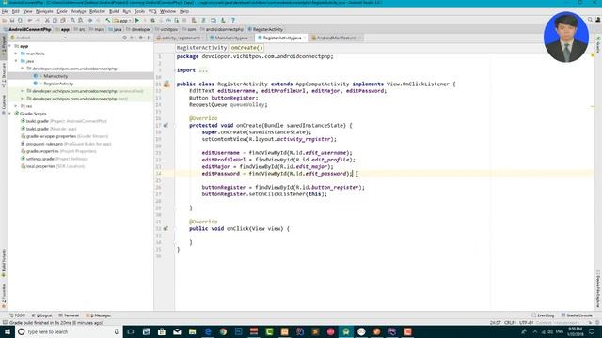Viewport: 602px width, 338px height.
Task: Open the Terminal tool window
Action: (69, 315)
